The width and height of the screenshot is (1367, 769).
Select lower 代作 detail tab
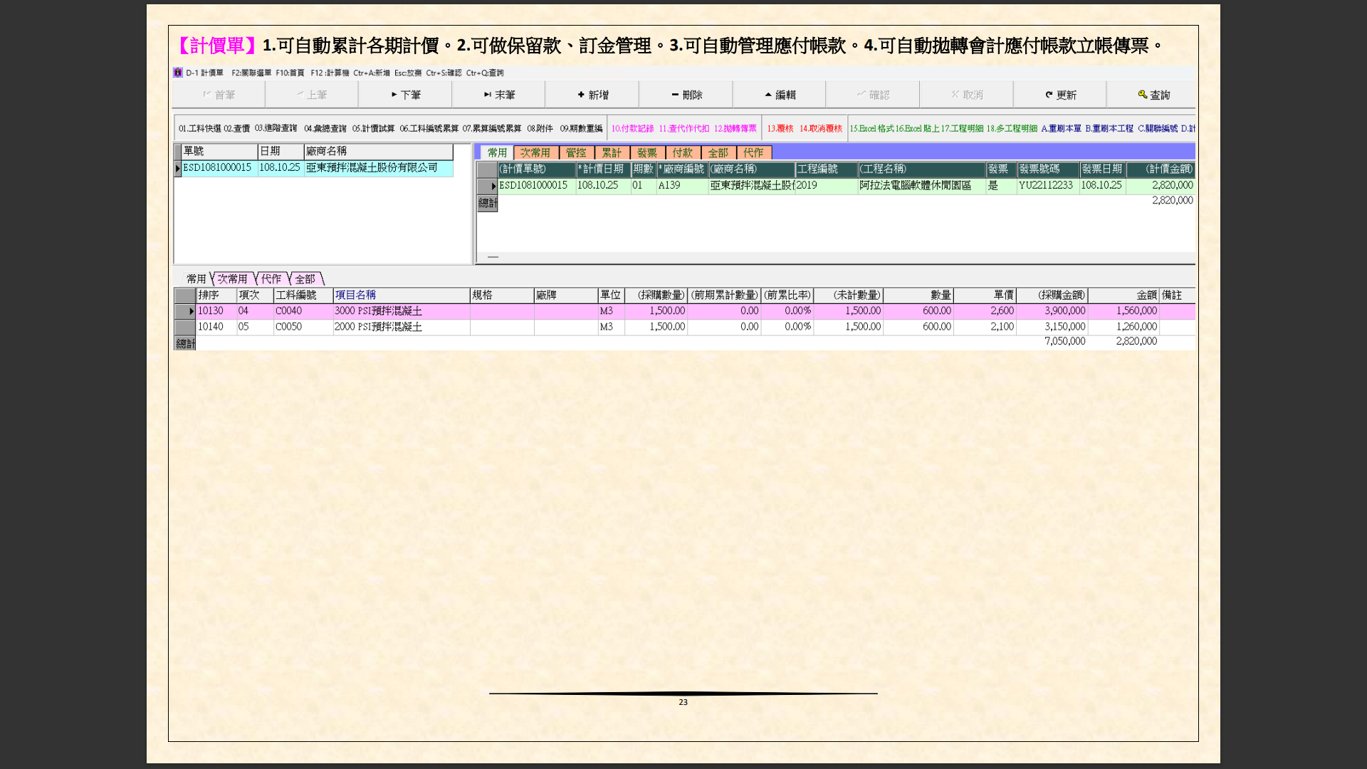[271, 279]
